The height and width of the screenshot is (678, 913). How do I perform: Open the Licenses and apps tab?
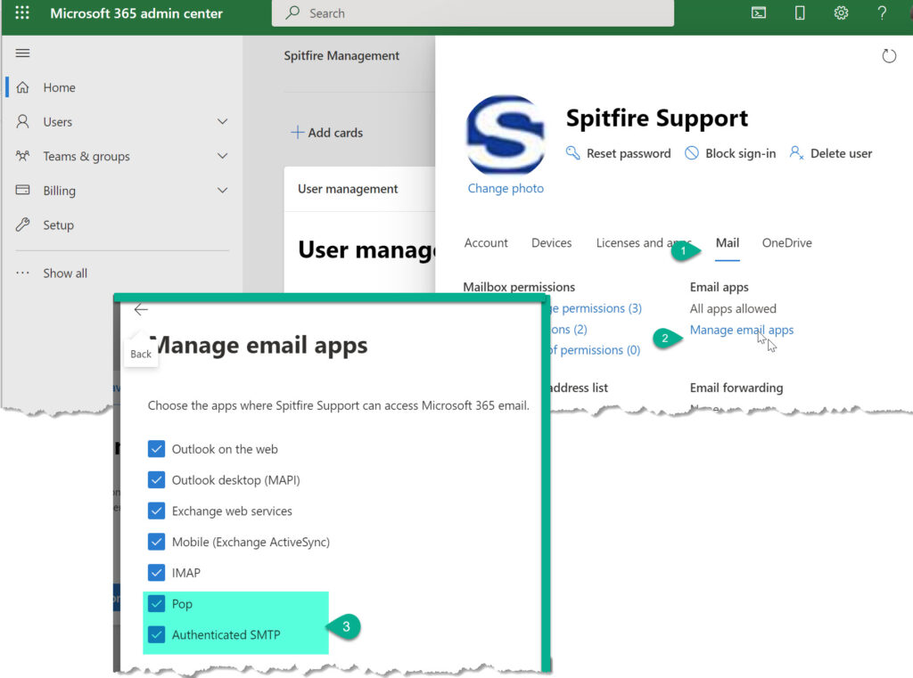click(x=644, y=242)
